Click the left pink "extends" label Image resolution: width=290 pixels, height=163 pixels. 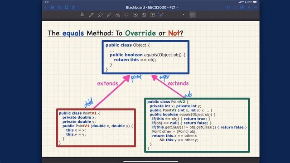pos(108,83)
